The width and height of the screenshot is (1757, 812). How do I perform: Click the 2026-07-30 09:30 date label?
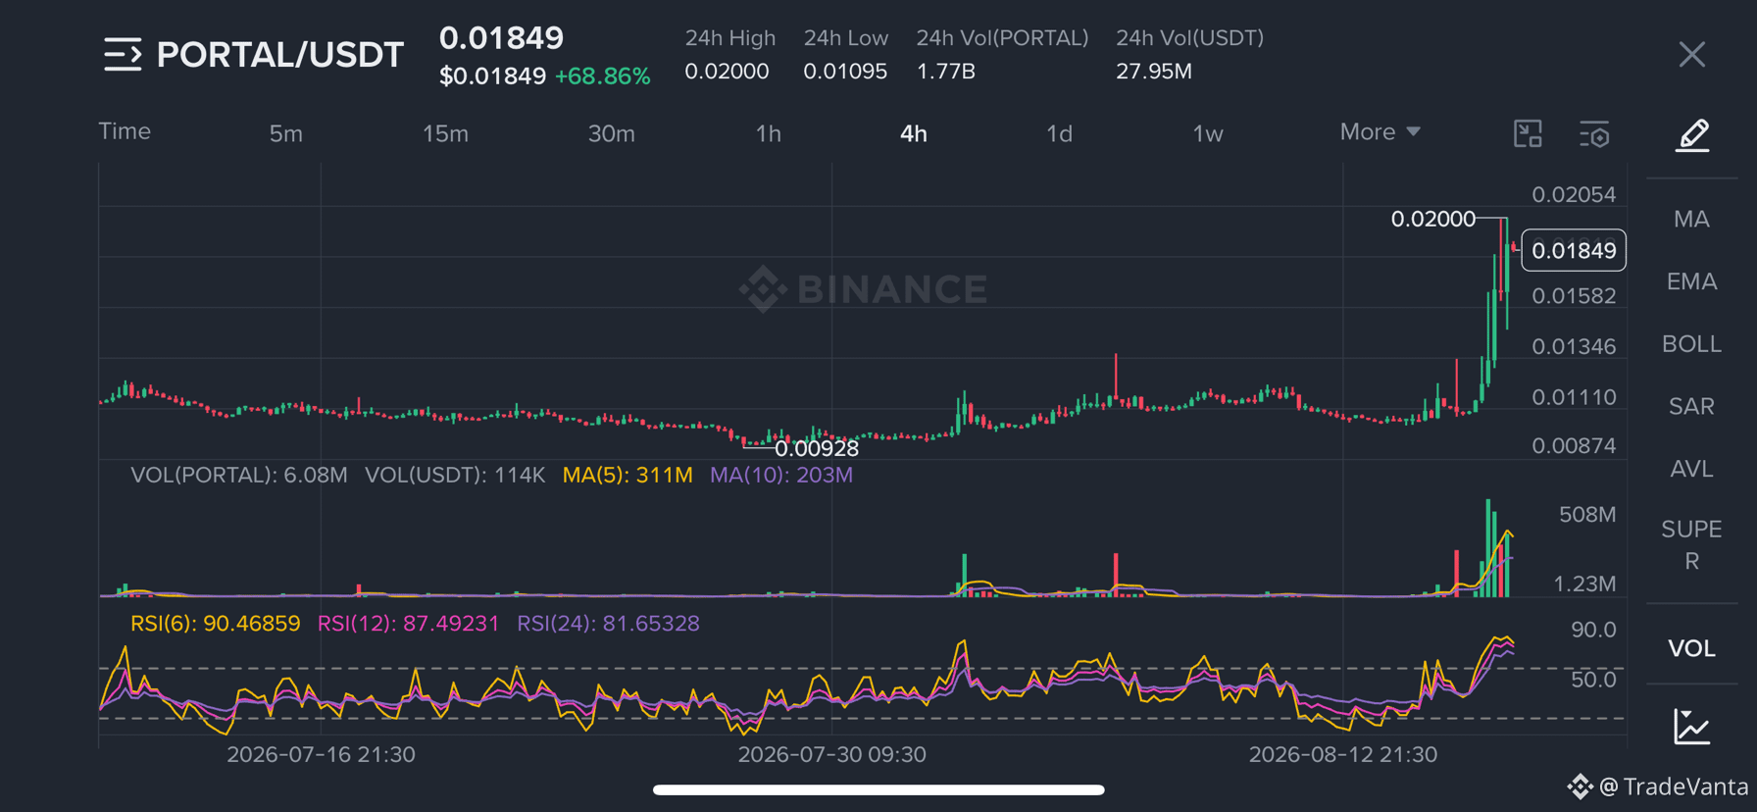(832, 755)
